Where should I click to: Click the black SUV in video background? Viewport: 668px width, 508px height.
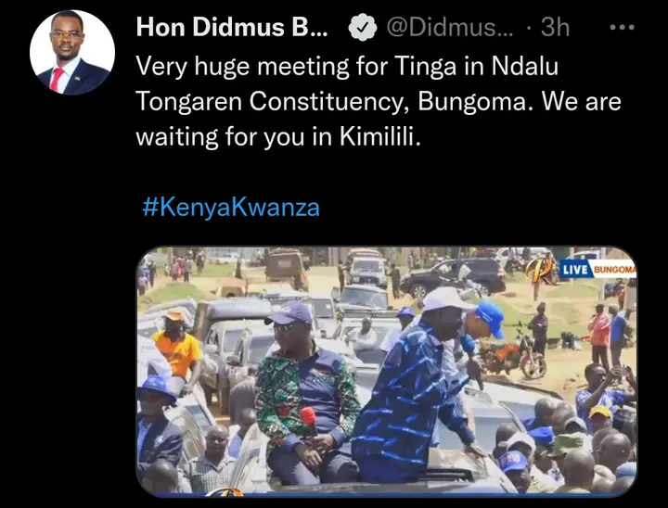pos(454,277)
